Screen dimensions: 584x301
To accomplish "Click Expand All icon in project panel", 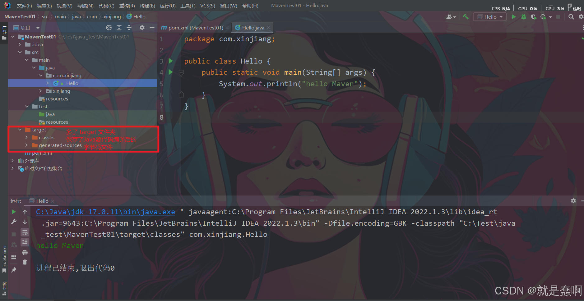I will (119, 28).
